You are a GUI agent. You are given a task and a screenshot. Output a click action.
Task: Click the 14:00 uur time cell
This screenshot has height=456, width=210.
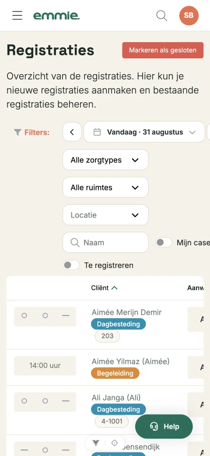(45, 365)
